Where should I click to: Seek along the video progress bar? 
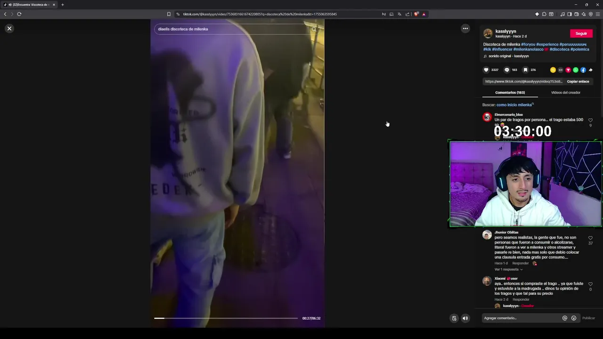tap(226, 318)
